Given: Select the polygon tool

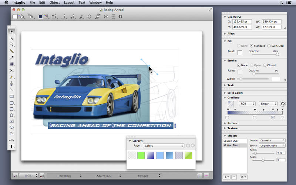Looking at the screenshot, I should pyautogui.click(x=11, y=109).
